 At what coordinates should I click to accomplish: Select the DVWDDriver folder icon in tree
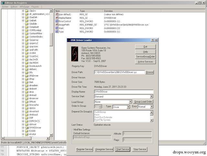click(x=27, y=128)
